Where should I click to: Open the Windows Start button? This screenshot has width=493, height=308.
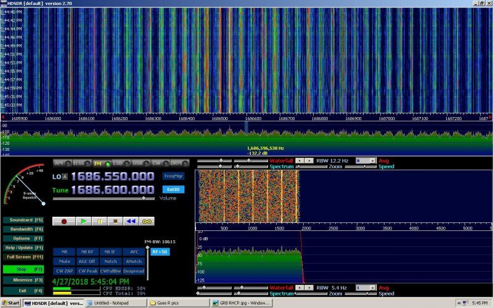[10, 303]
